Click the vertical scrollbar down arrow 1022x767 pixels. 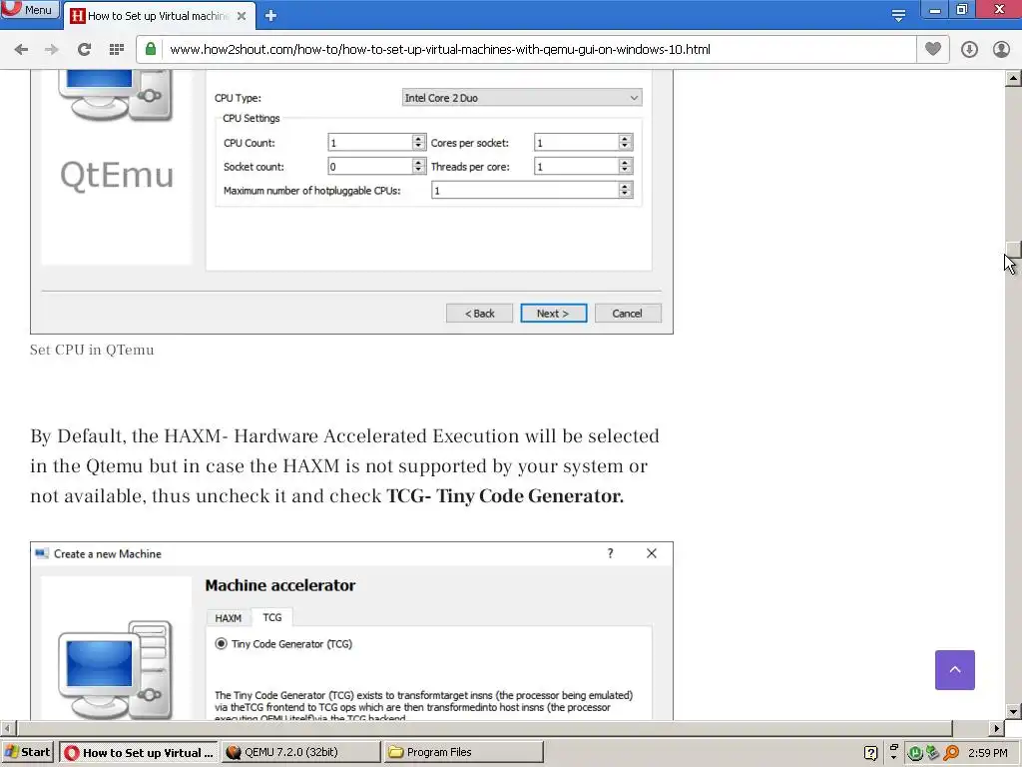click(x=1013, y=711)
